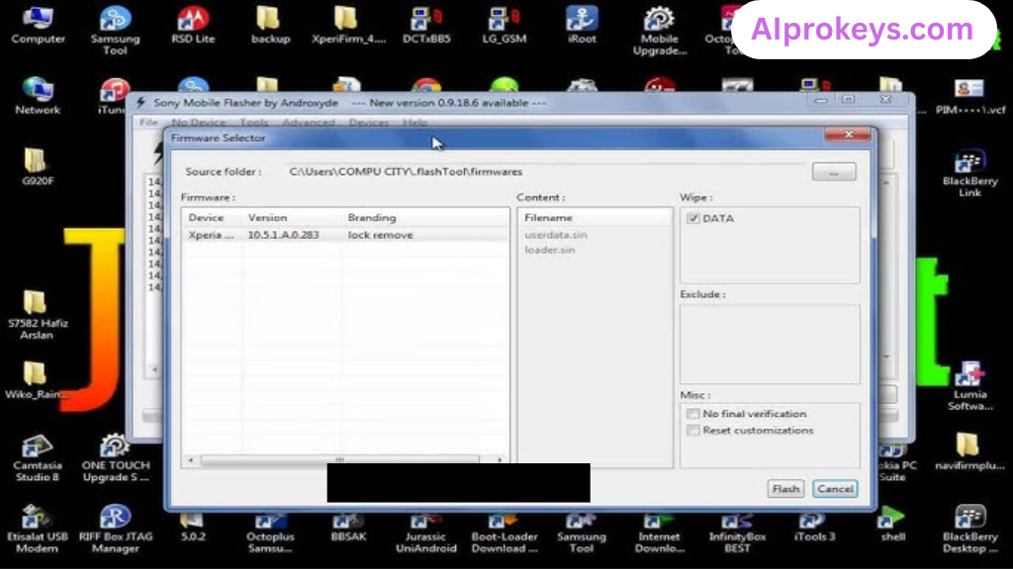Open Devices menu in Flasher window

pyautogui.click(x=369, y=122)
